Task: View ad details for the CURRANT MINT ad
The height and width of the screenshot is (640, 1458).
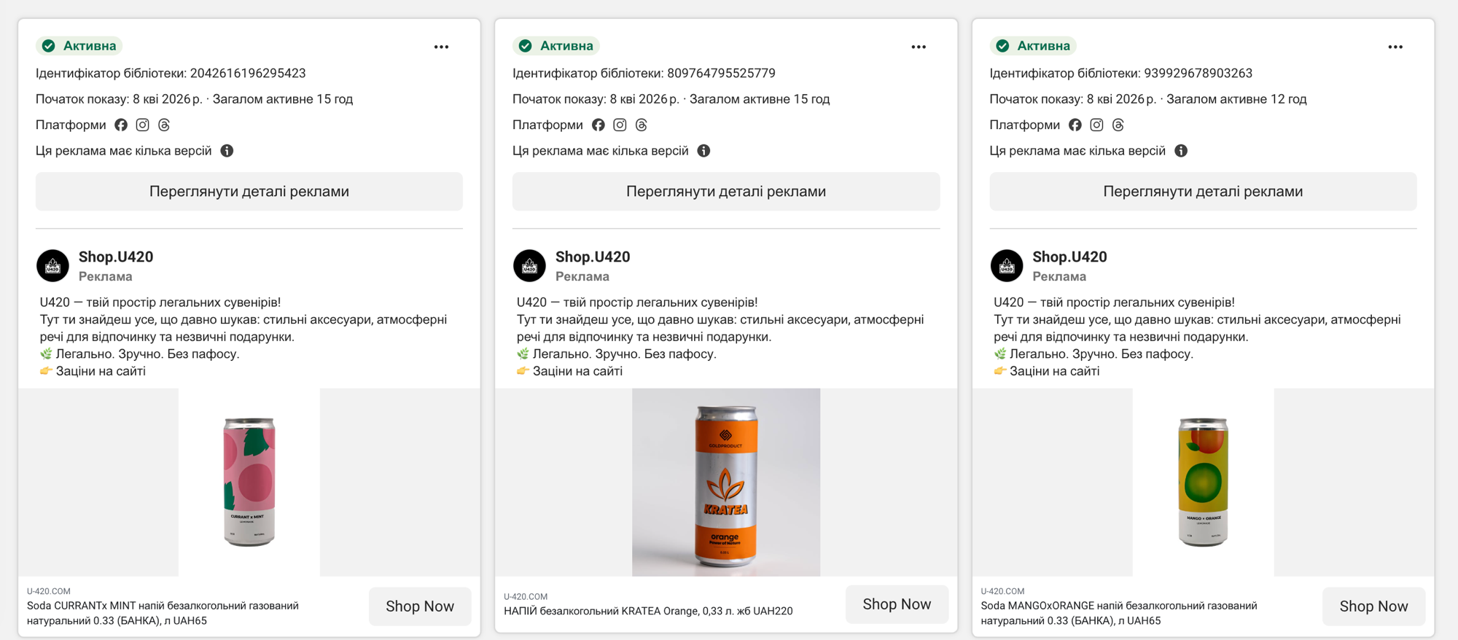Action: point(249,192)
